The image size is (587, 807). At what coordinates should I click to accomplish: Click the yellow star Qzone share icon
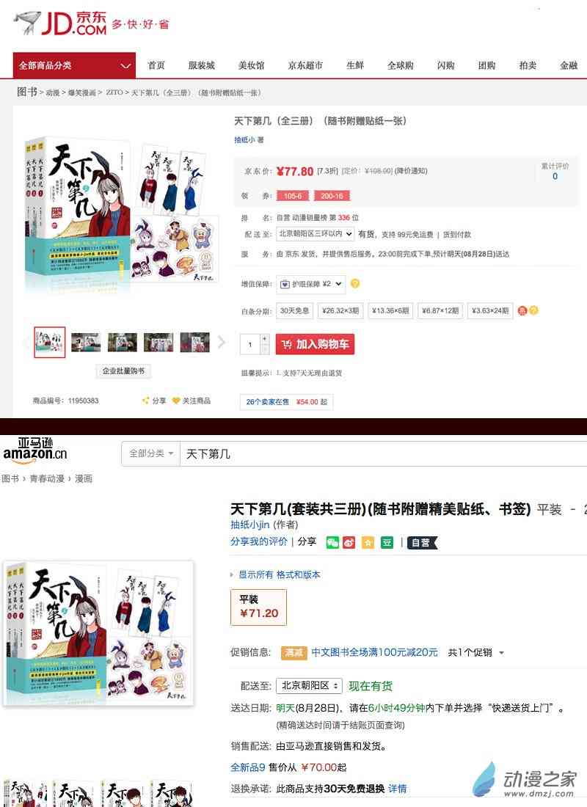point(368,542)
